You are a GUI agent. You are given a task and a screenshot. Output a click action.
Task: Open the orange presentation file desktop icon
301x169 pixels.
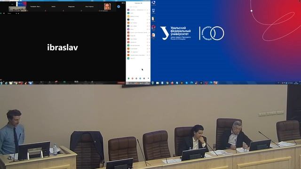153,36
